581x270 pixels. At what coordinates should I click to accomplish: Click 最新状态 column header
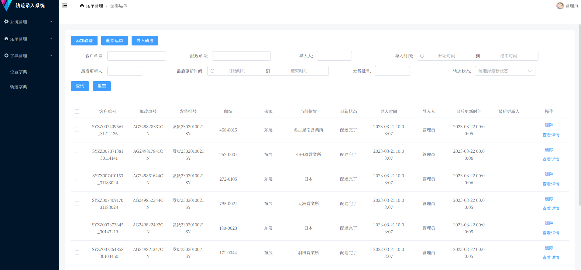(x=349, y=112)
